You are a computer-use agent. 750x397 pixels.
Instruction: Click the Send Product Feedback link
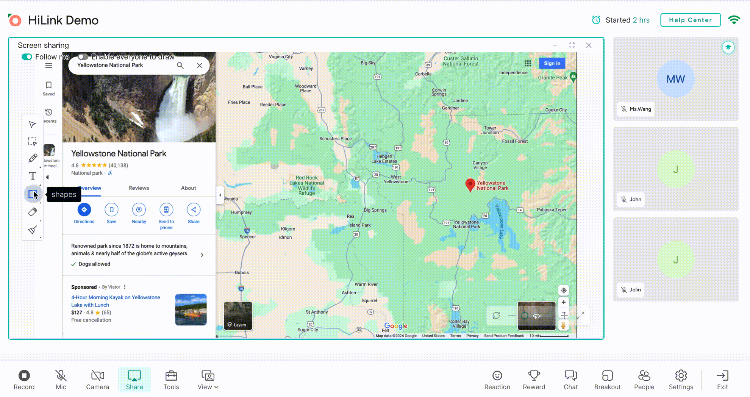(504, 336)
